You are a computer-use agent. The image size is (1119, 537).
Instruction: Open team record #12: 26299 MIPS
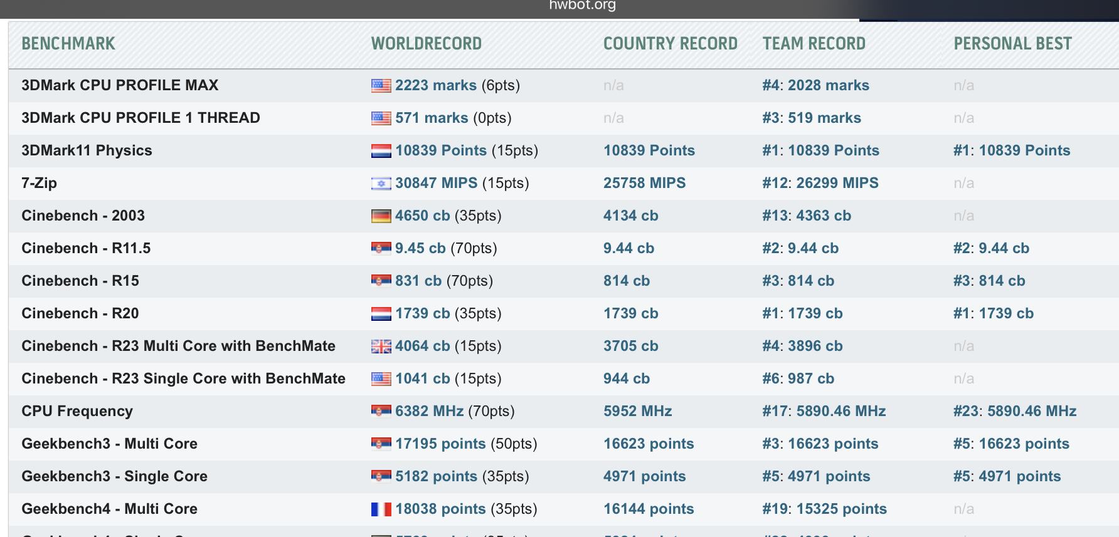coord(820,183)
